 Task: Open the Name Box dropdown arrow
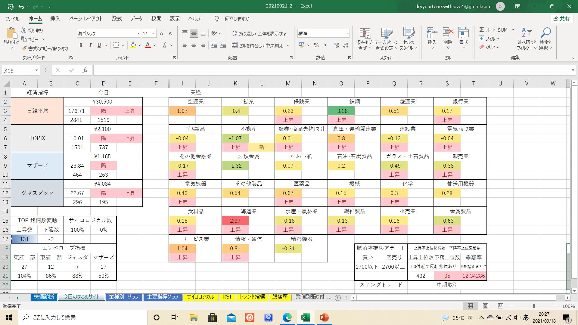(36, 70)
